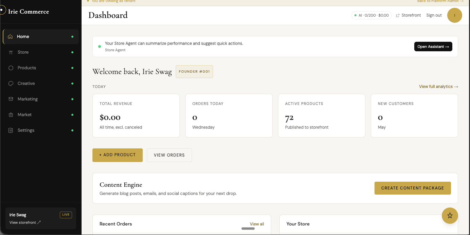Click the Irie Commerce logo circle
Screen dimensions: 470x235
2,11
